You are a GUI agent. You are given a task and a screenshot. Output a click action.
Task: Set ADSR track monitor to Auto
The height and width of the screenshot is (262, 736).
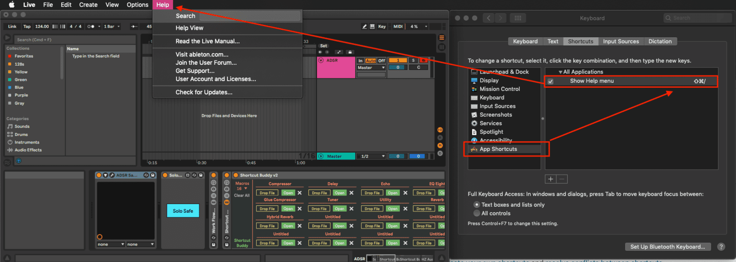pos(371,61)
